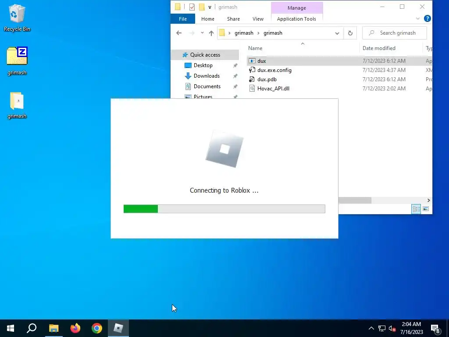Switch to details view layout button

coord(416,208)
